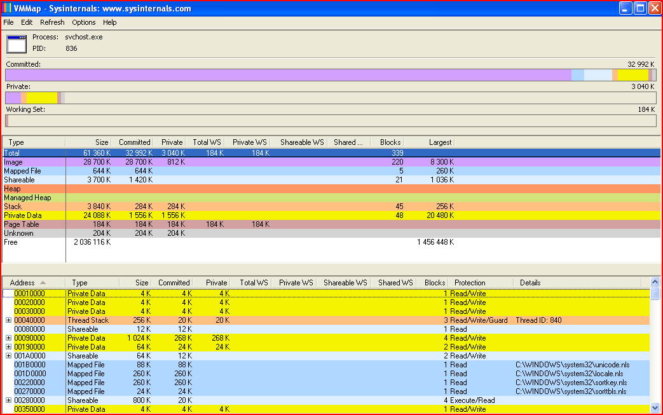Open the Help menu

[x=109, y=22]
